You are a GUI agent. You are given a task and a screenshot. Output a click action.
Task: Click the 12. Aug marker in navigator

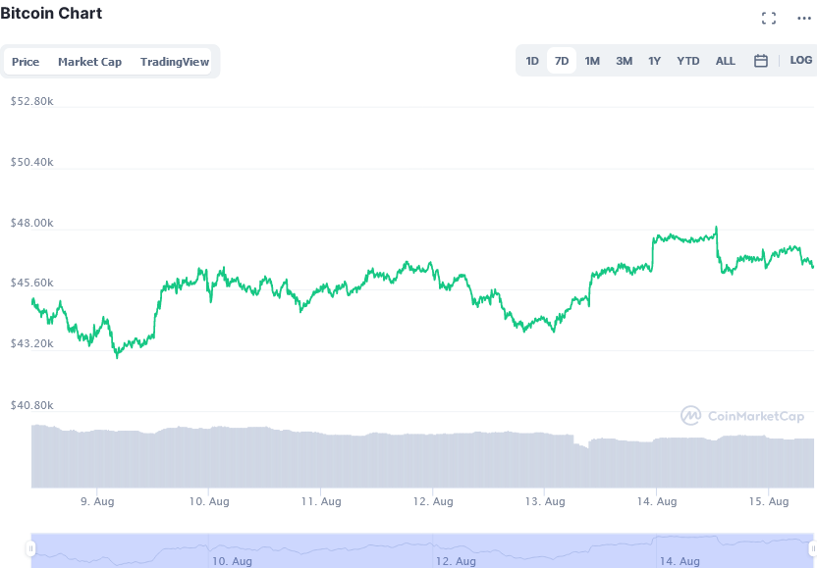pyautogui.click(x=456, y=561)
